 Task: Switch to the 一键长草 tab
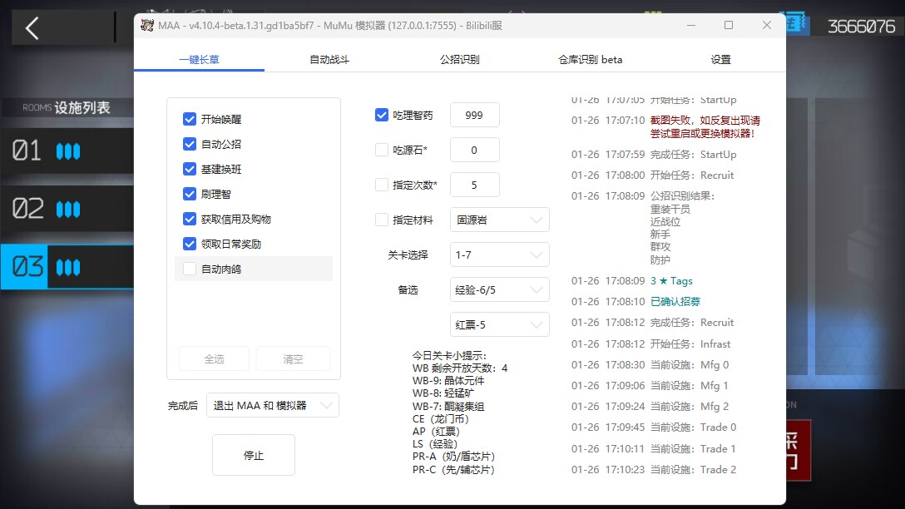tap(199, 59)
